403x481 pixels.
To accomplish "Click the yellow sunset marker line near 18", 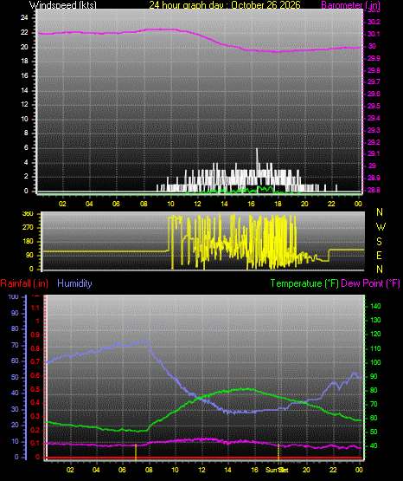I will 278,452.
